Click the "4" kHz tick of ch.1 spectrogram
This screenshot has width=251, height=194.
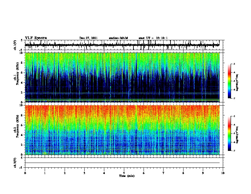(x=22, y=83)
